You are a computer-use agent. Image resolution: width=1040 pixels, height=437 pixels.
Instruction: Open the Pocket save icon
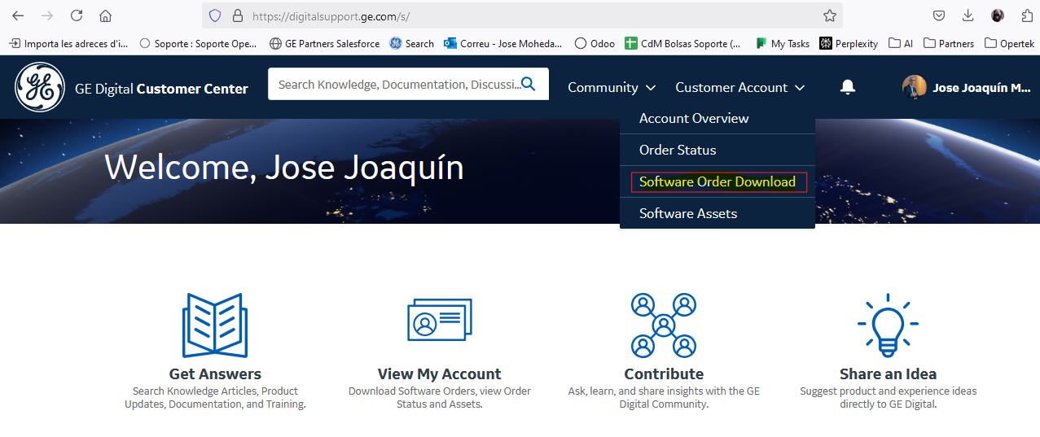(939, 15)
